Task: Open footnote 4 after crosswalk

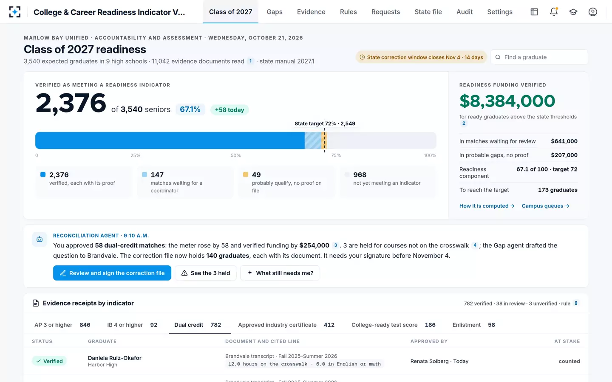Action: [475, 245]
